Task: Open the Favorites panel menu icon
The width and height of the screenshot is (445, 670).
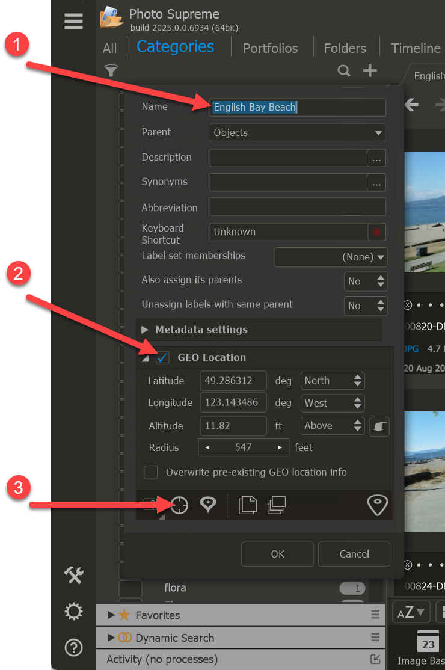Action: click(375, 615)
